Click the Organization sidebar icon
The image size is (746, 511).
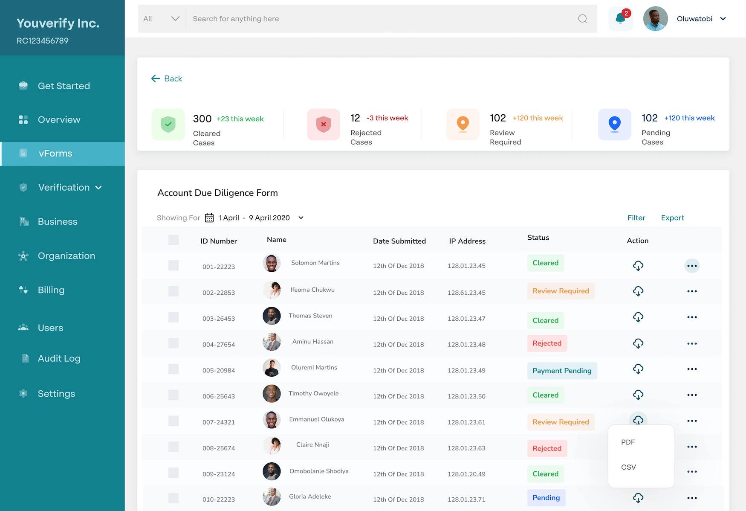click(23, 255)
